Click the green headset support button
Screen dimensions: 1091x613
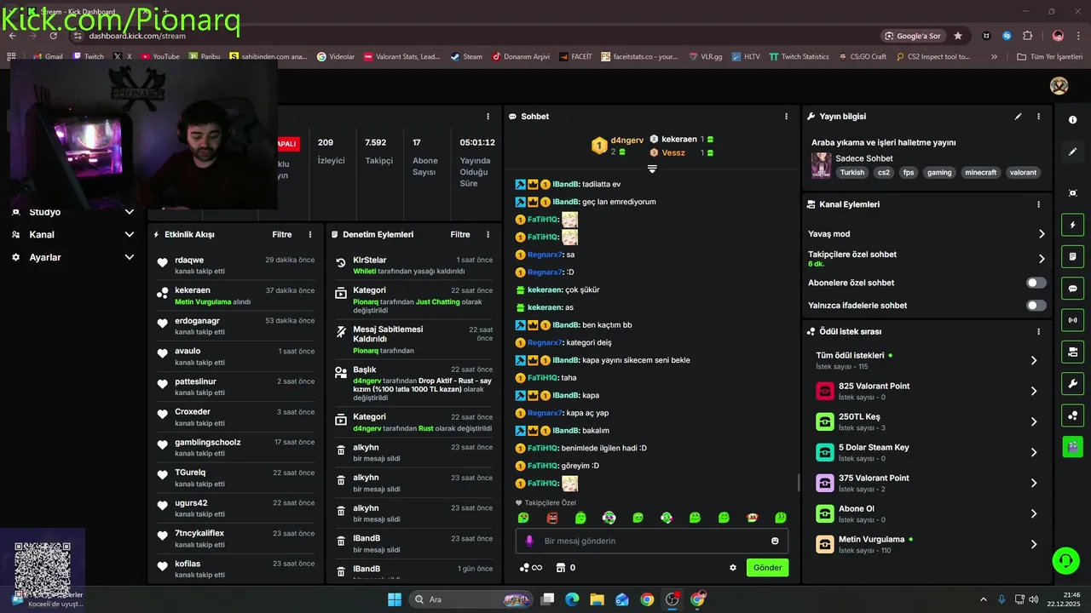(1065, 560)
